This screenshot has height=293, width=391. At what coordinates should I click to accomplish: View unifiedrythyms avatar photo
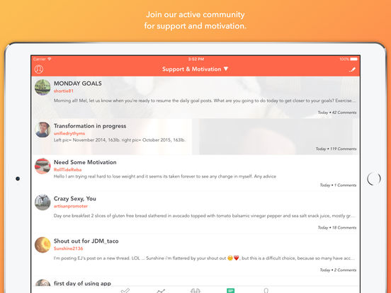pos(42,130)
